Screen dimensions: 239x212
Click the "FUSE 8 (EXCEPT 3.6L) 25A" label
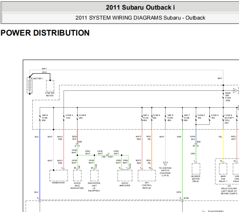pos(229,119)
